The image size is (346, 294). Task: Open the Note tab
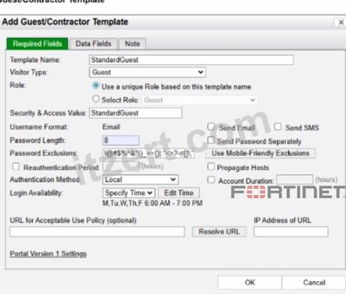pyautogui.click(x=133, y=44)
